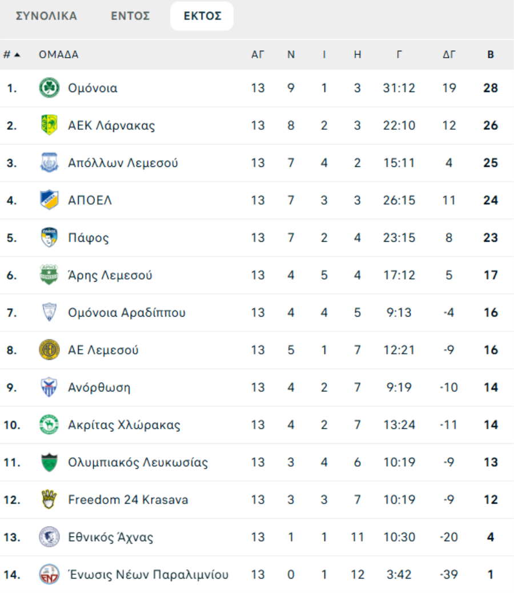This screenshot has width=514, height=593.
Task: Sort by the ΔΓ goal difference header
Action: pos(449,55)
